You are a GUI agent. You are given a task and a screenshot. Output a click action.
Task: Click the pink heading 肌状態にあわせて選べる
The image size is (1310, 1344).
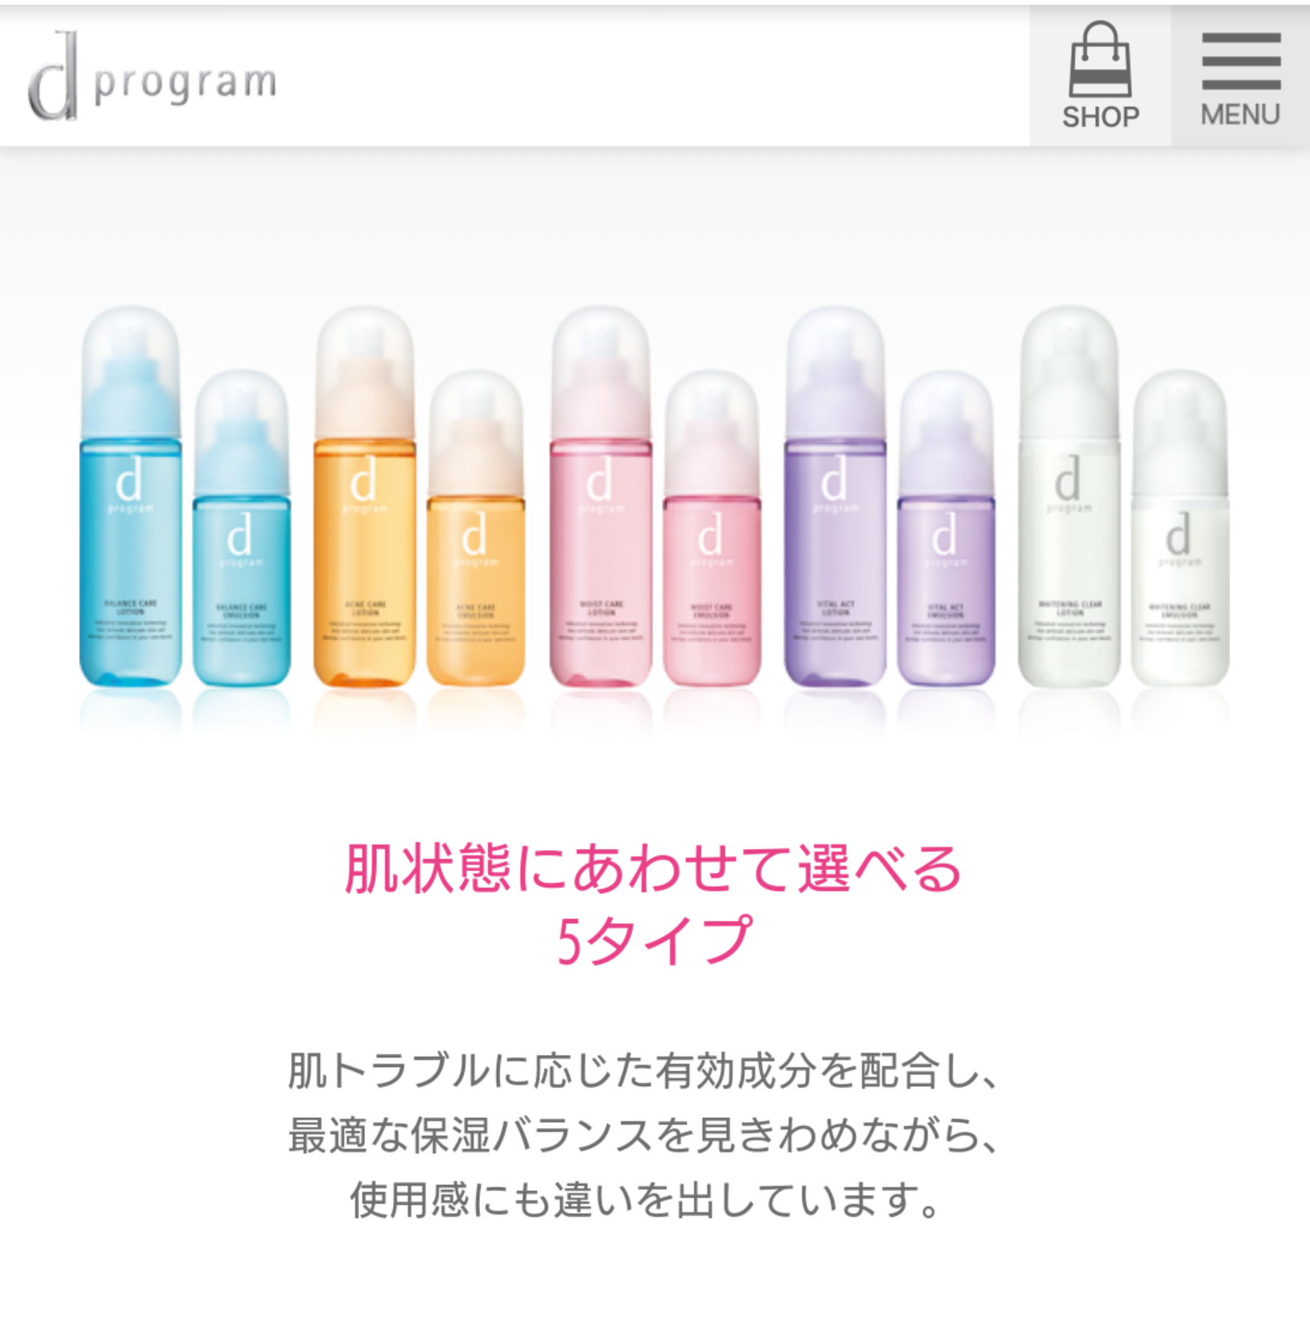click(x=653, y=868)
